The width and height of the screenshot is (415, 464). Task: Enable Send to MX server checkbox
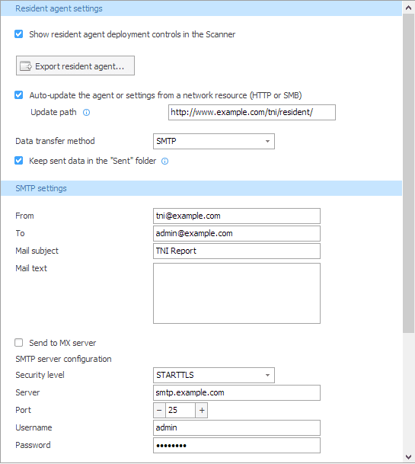(18, 343)
